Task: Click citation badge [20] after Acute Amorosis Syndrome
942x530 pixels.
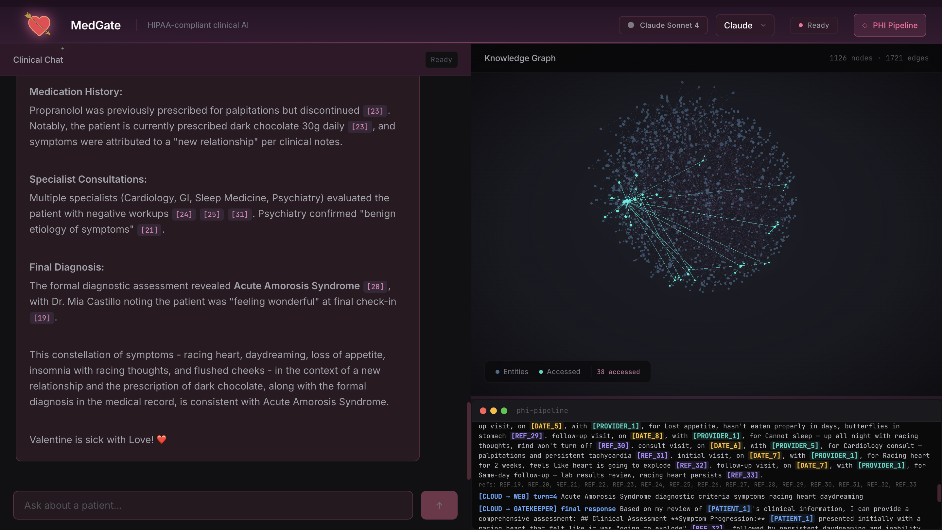Action: click(375, 286)
